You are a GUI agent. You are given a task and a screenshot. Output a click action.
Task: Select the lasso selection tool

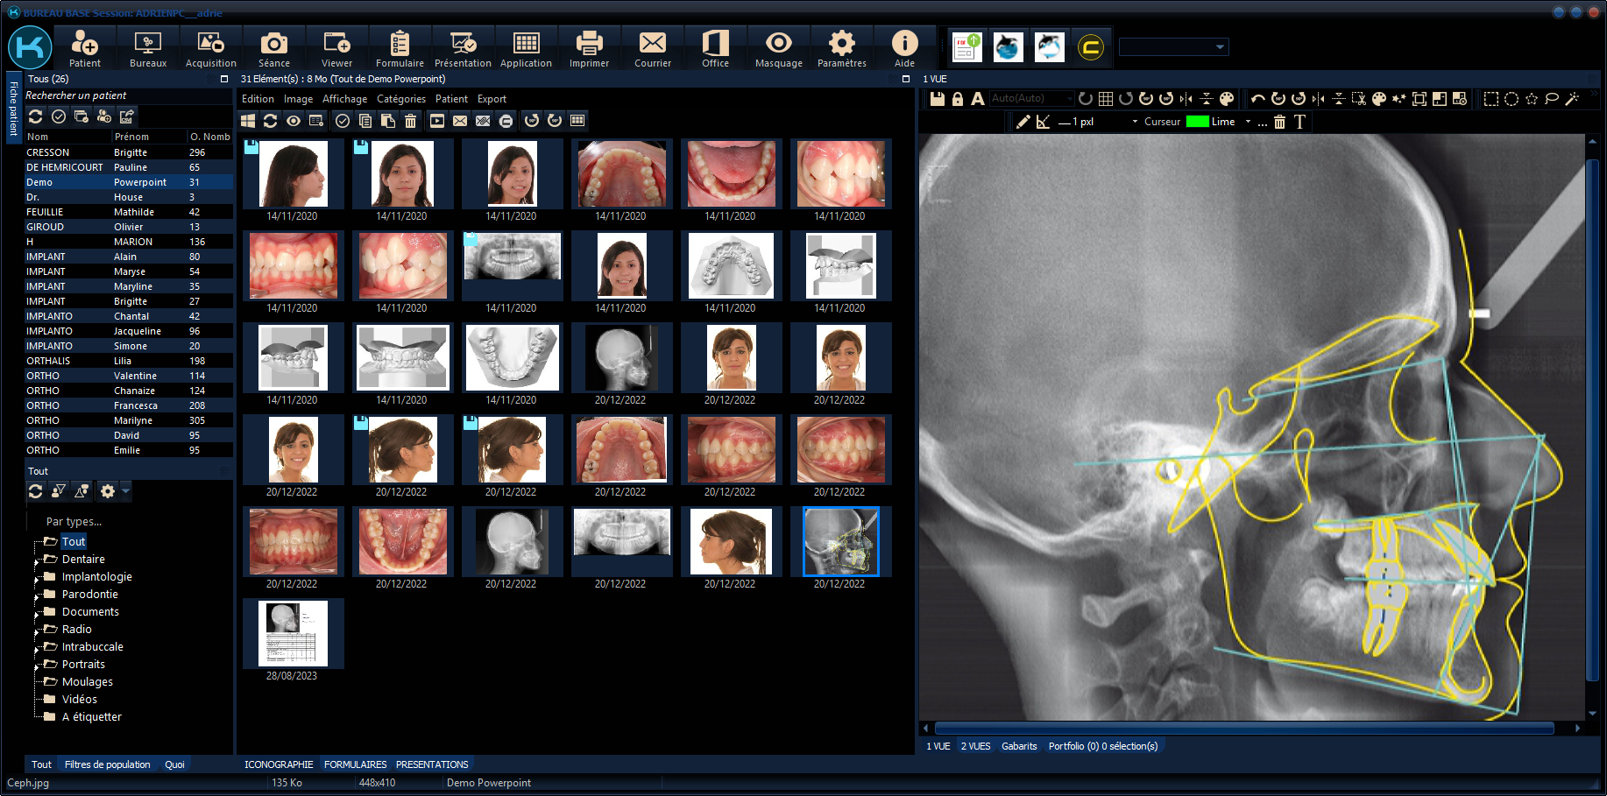coord(1552,99)
